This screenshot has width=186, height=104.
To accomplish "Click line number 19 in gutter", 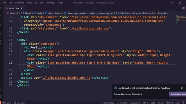I will click(11, 63).
